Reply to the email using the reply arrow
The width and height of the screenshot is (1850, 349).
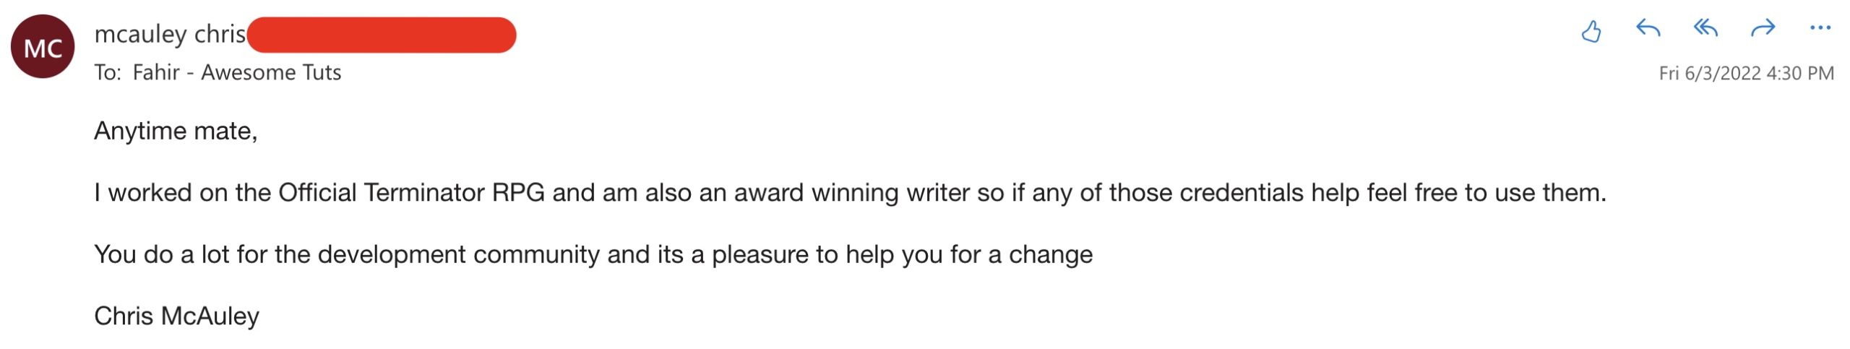point(1648,29)
